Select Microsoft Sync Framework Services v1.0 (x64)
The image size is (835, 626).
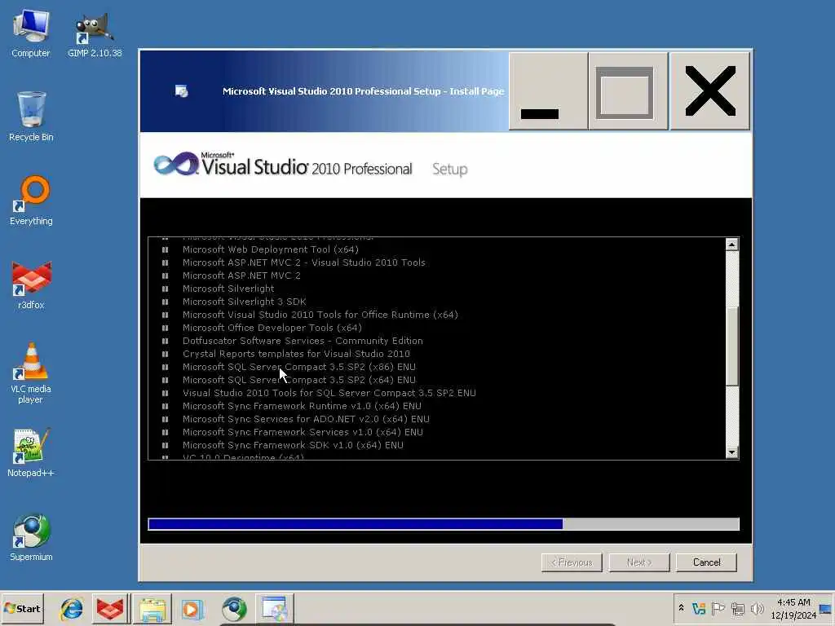(303, 432)
